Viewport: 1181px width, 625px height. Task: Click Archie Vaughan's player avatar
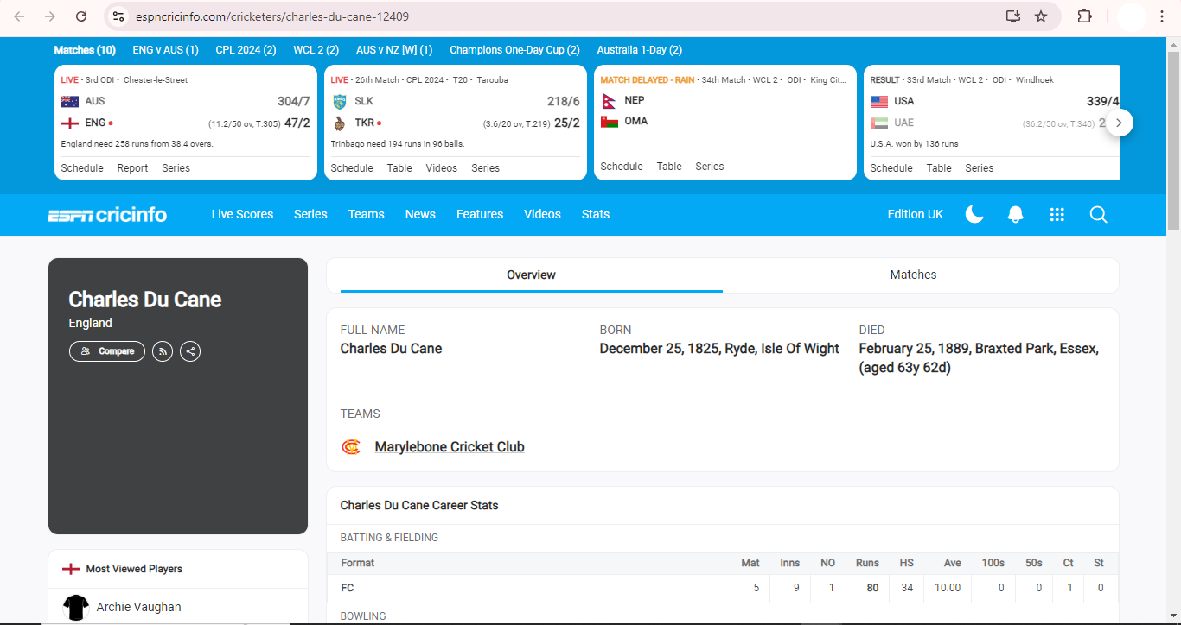pos(76,607)
